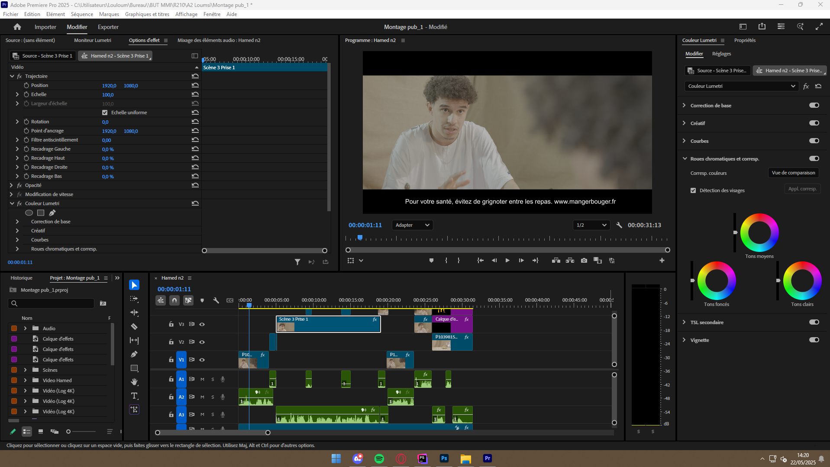
Task: Open the Premiere Pro home screen
Action: click(17, 26)
